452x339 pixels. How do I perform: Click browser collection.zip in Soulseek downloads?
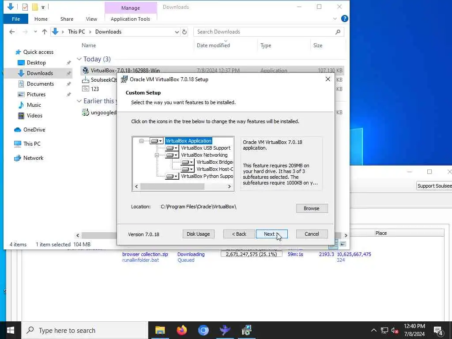[x=145, y=254]
